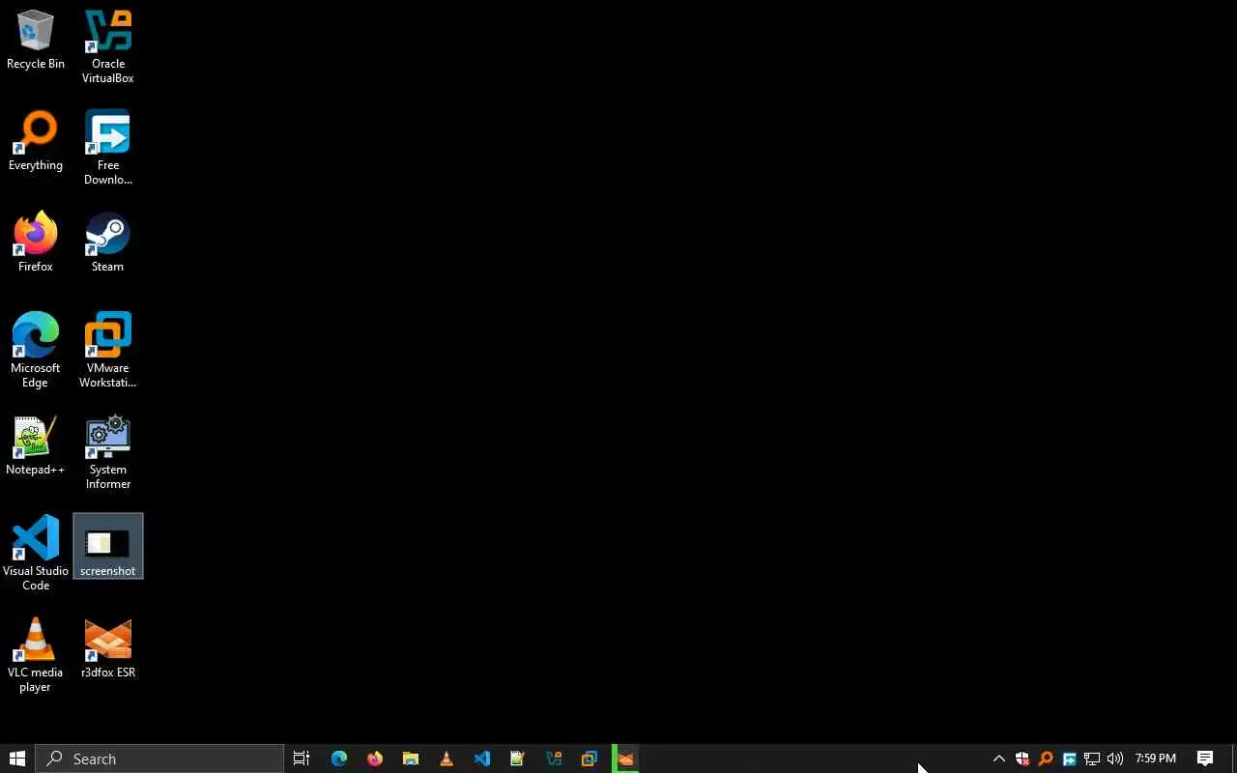Launch Firefox from the taskbar
The image size is (1237, 773).
pyautogui.click(x=375, y=759)
